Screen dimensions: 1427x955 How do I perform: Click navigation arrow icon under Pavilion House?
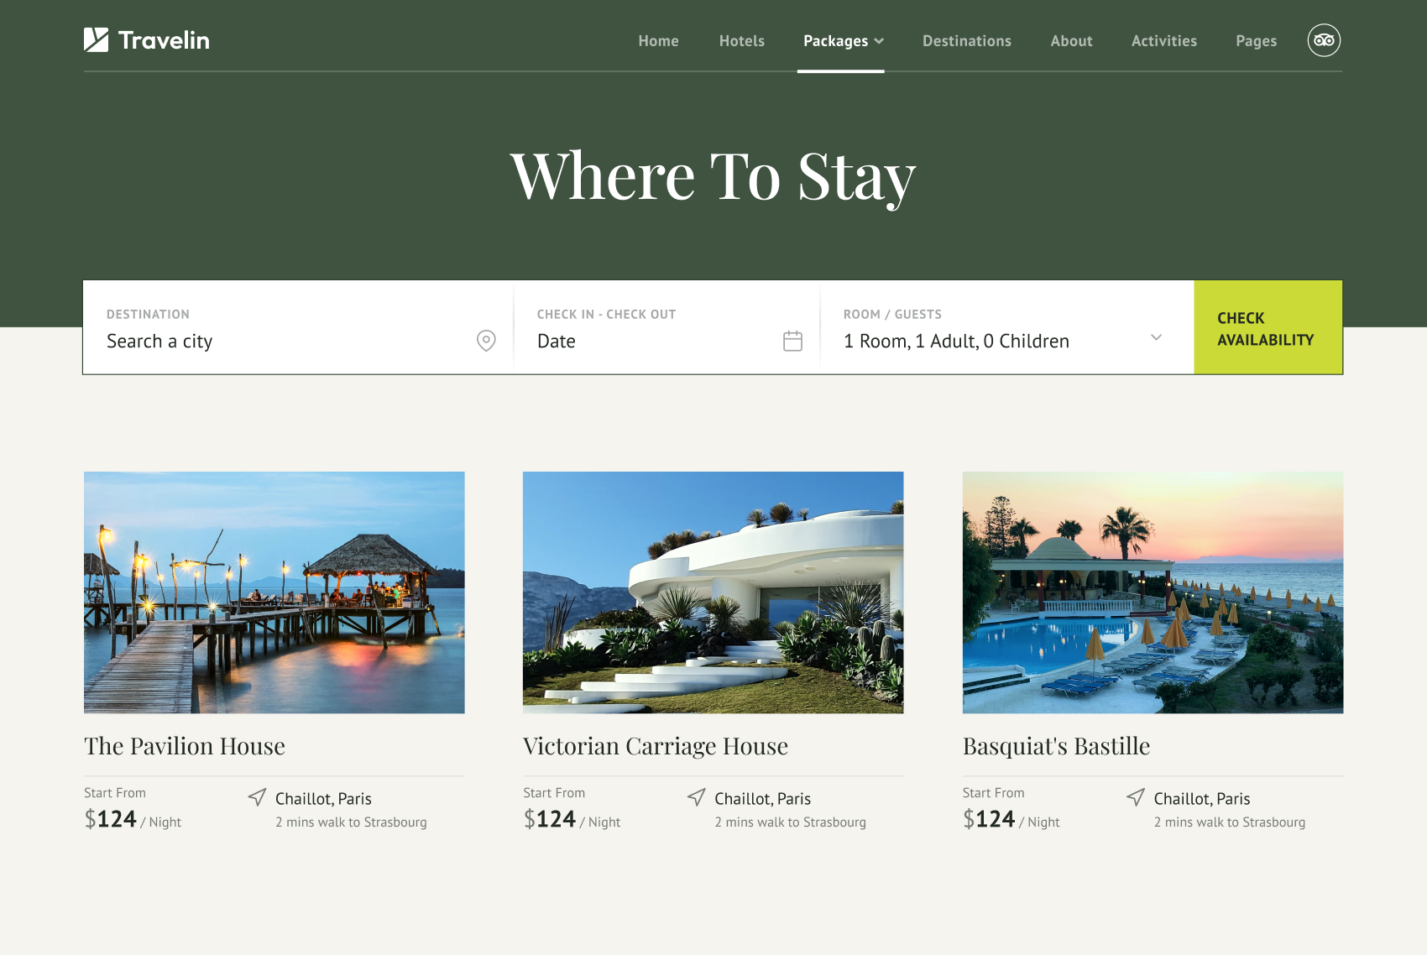tap(258, 797)
